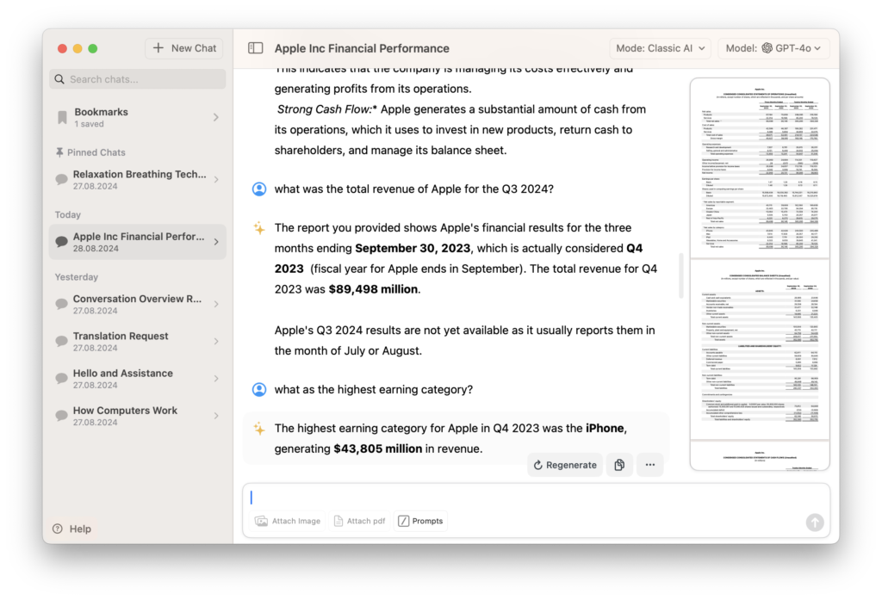
Task: Expand chevron for How Computers Work chat
Action: (216, 416)
